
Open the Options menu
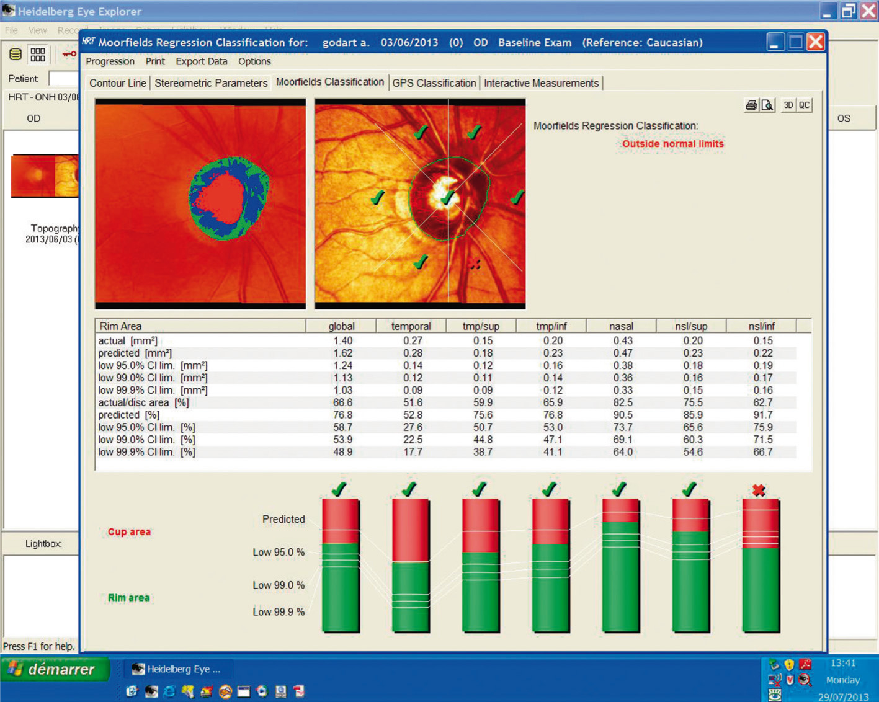[x=254, y=61]
